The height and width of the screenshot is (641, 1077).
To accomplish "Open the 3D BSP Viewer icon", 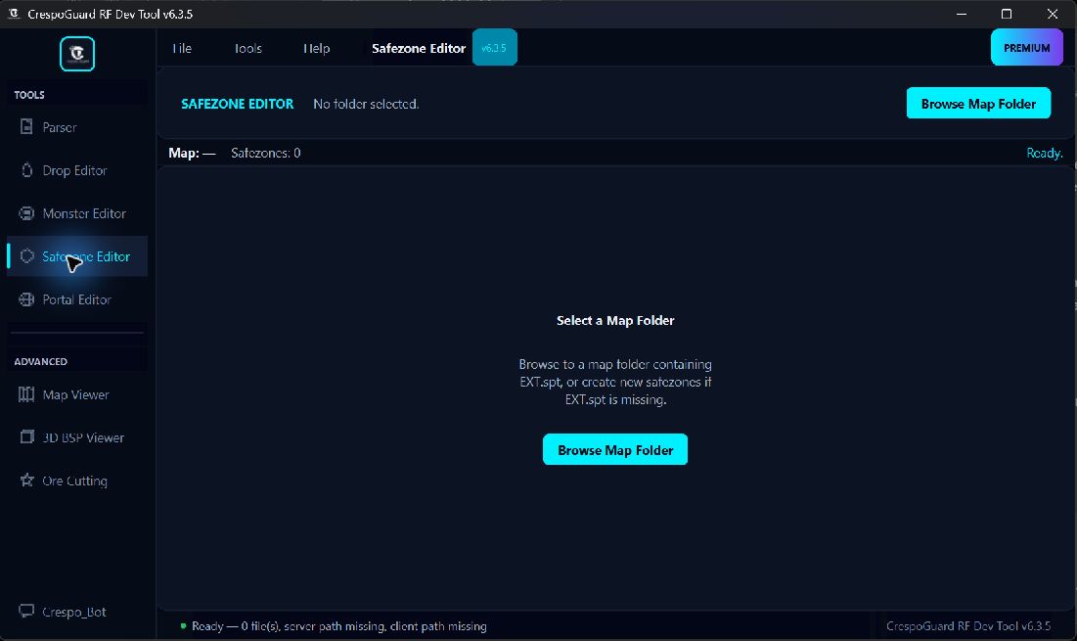I will coord(26,437).
